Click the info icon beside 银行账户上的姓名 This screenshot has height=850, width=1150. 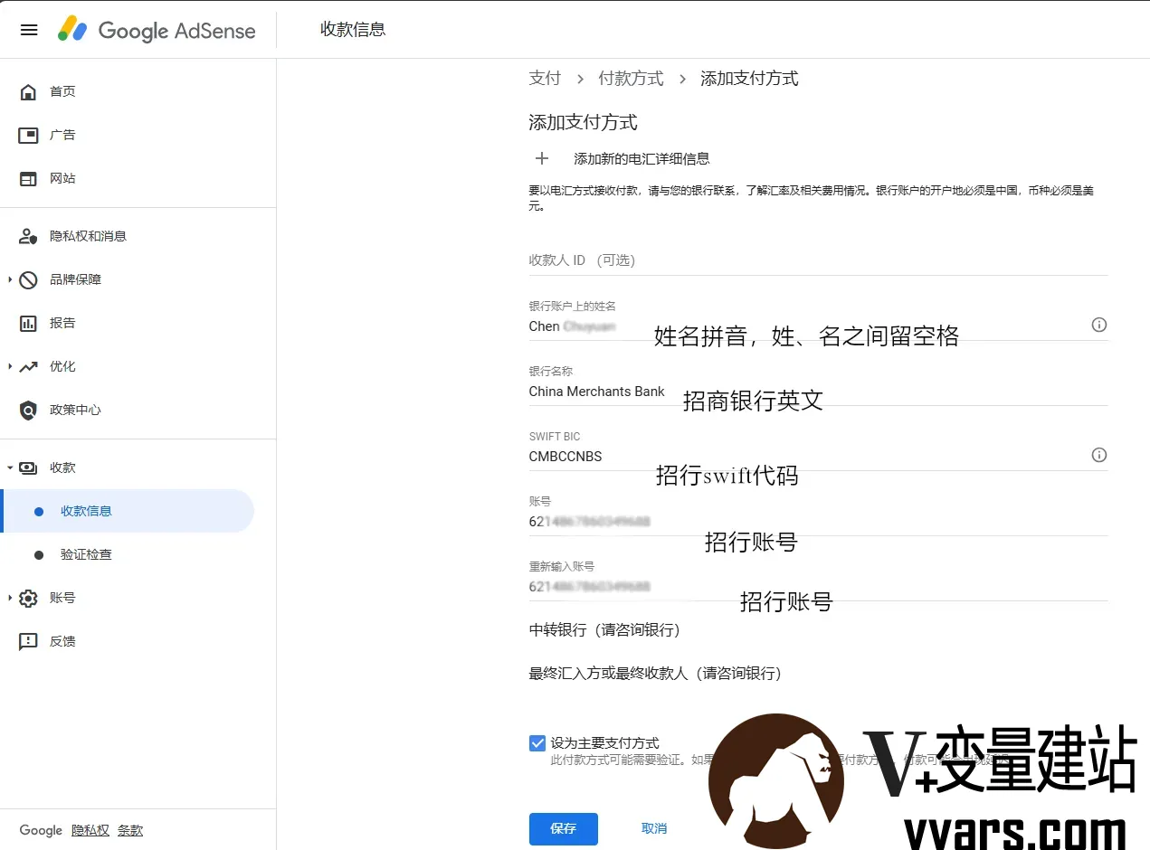1099,325
